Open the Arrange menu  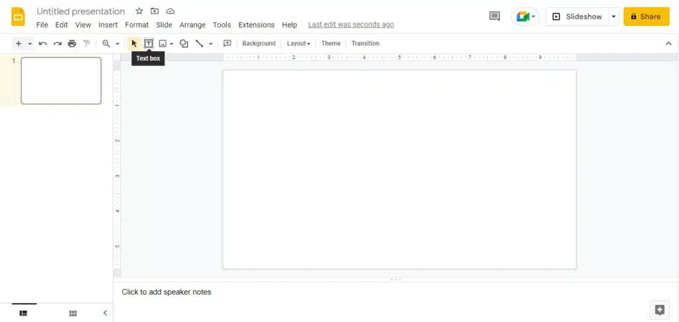(192, 25)
